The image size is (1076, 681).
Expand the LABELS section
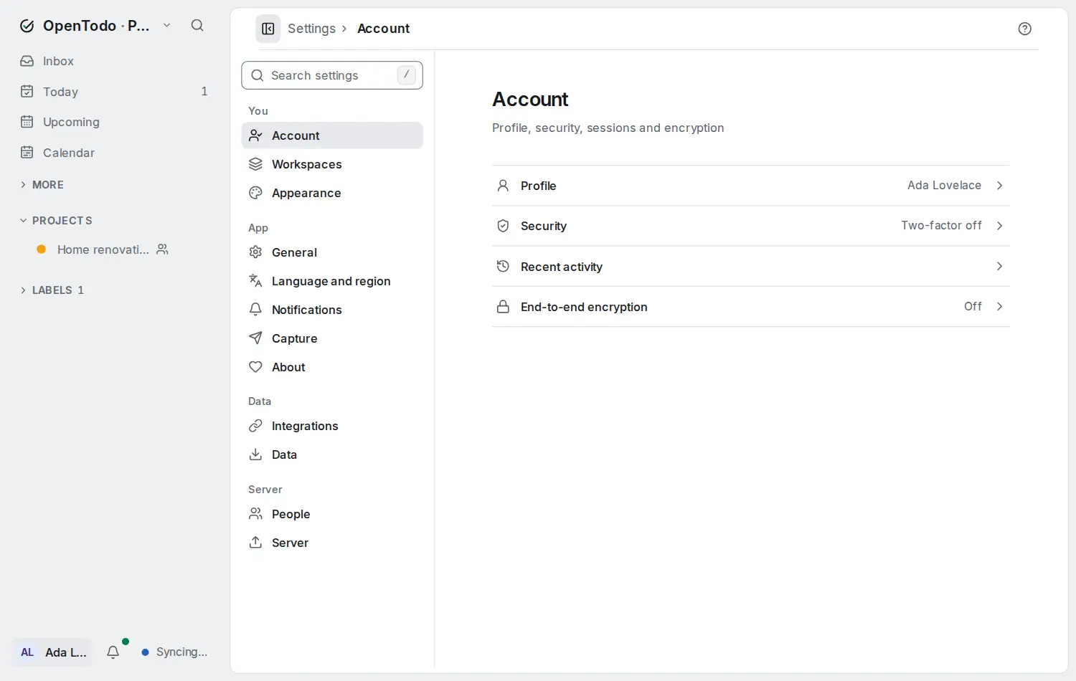pyautogui.click(x=52, y=290)
